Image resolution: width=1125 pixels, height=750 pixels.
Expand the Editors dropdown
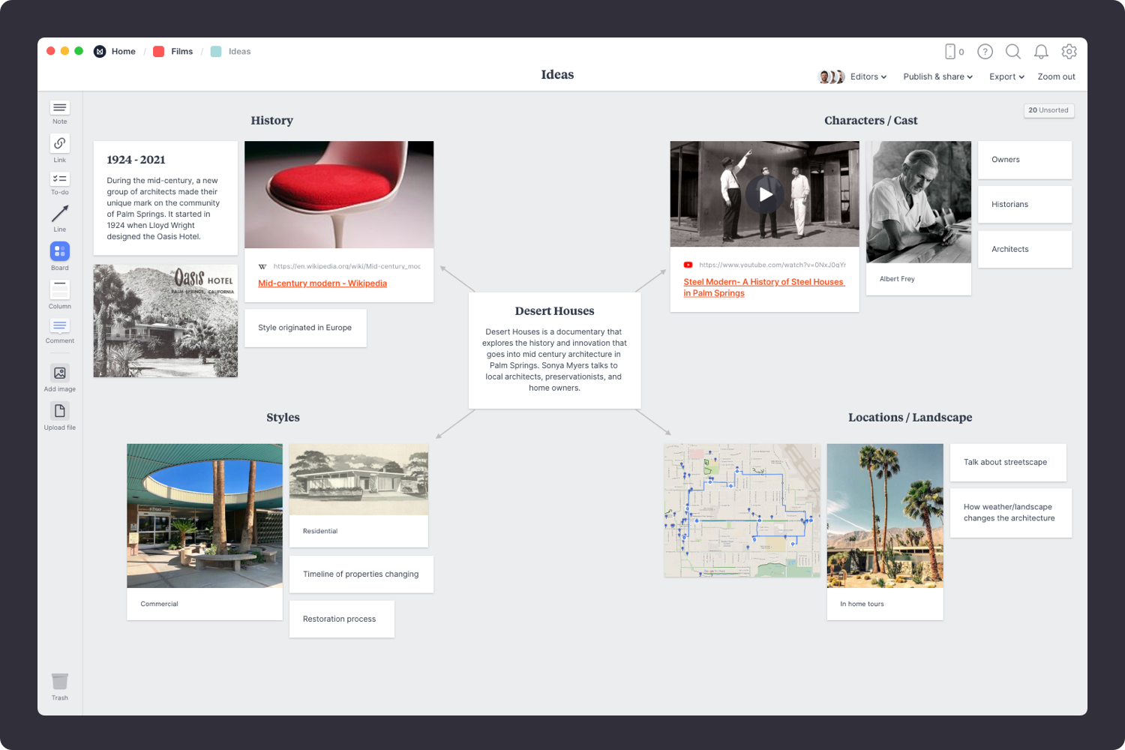coord(868,76)
